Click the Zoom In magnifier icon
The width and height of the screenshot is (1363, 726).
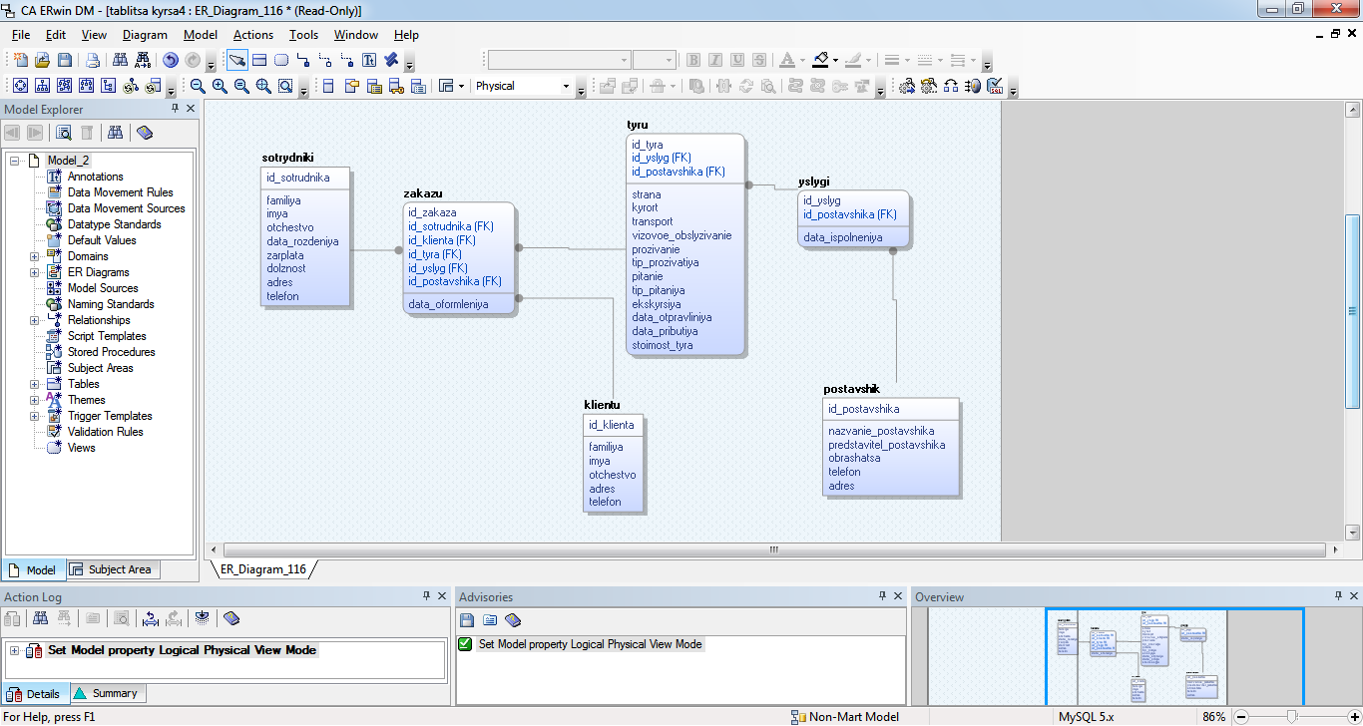pyautogui.click(x=220, y=87)
